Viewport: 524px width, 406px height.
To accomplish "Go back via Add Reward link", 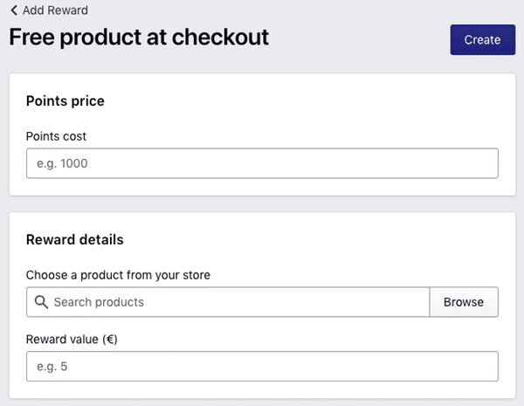I will coord(55,10).
